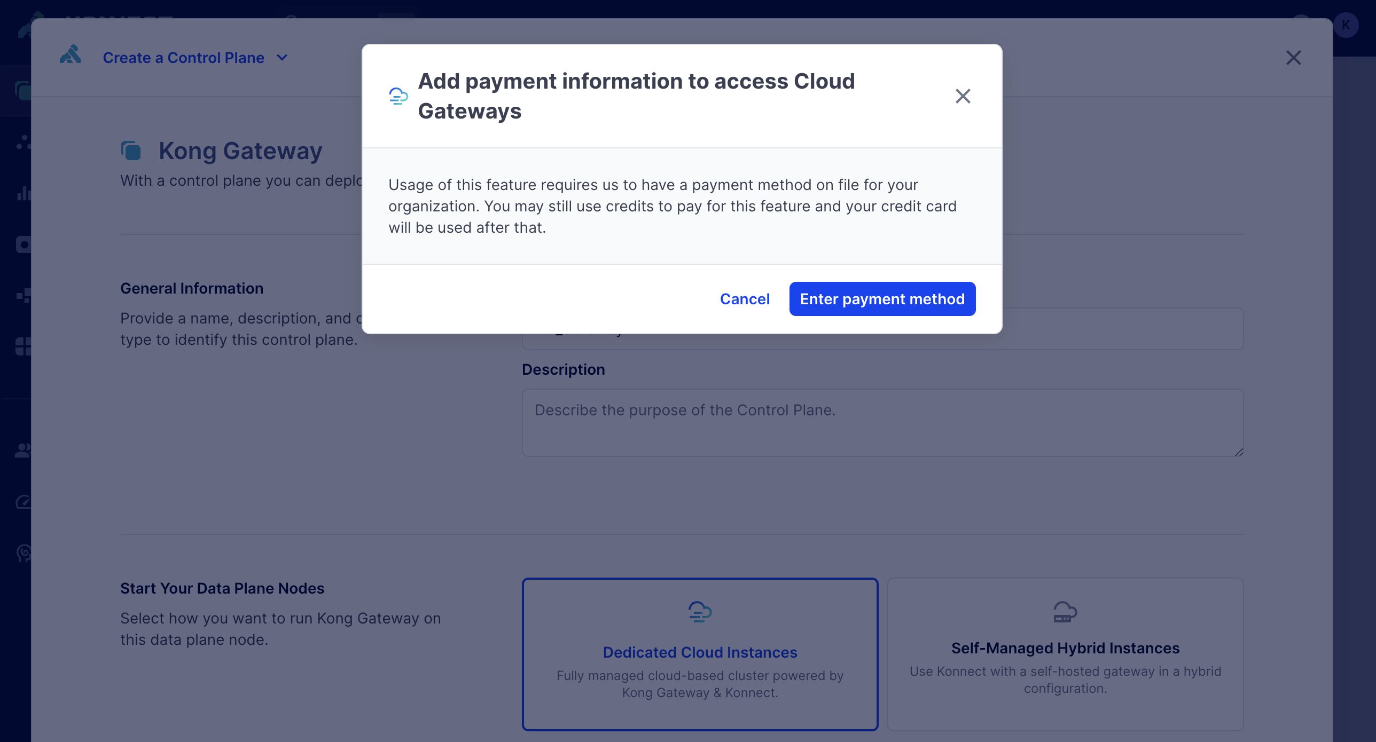The width and height of the screenshot is (1376, 742).
Task: Click the user avatar K in the top corner
Action: point(1346,25)
